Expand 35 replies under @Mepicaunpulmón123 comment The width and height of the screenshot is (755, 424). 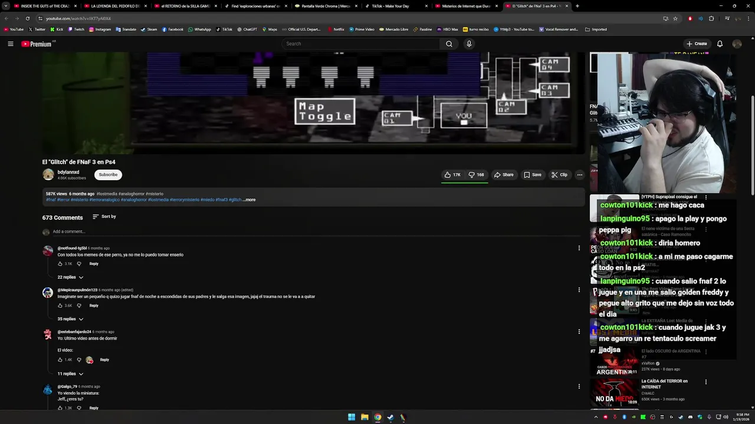[x=70, y=319]
